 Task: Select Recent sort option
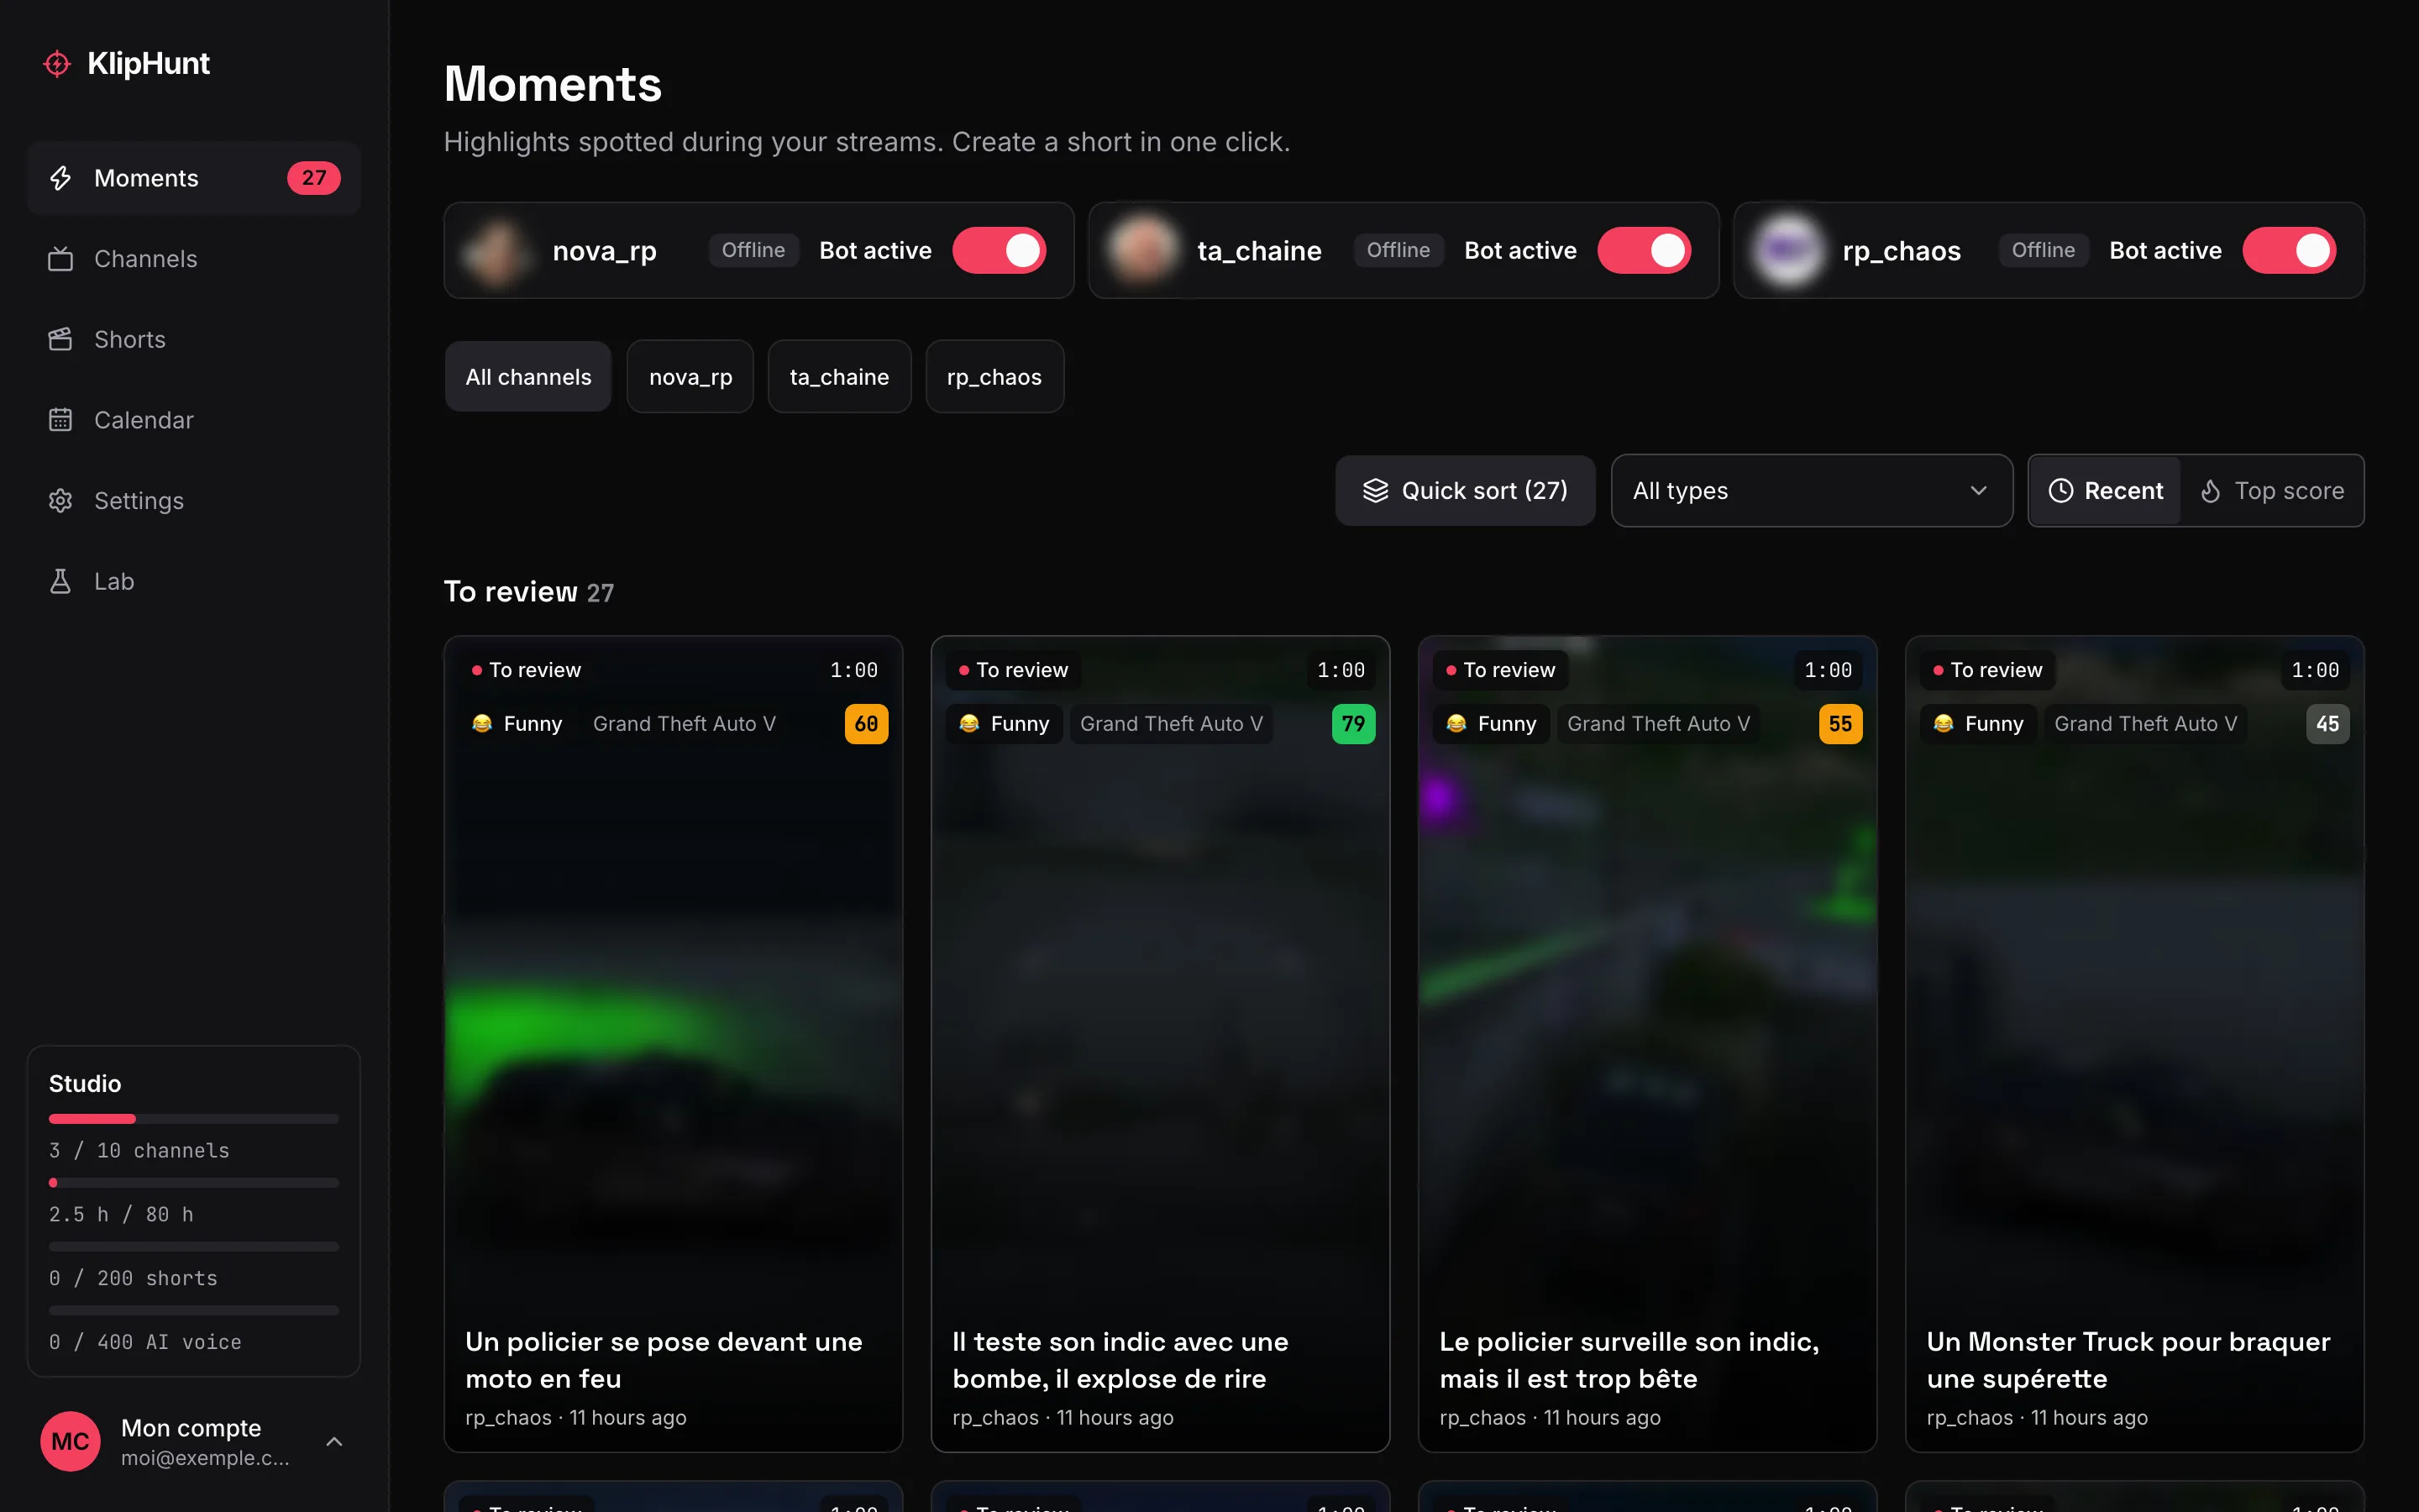pyautogui.click(x=2105, y=491)
